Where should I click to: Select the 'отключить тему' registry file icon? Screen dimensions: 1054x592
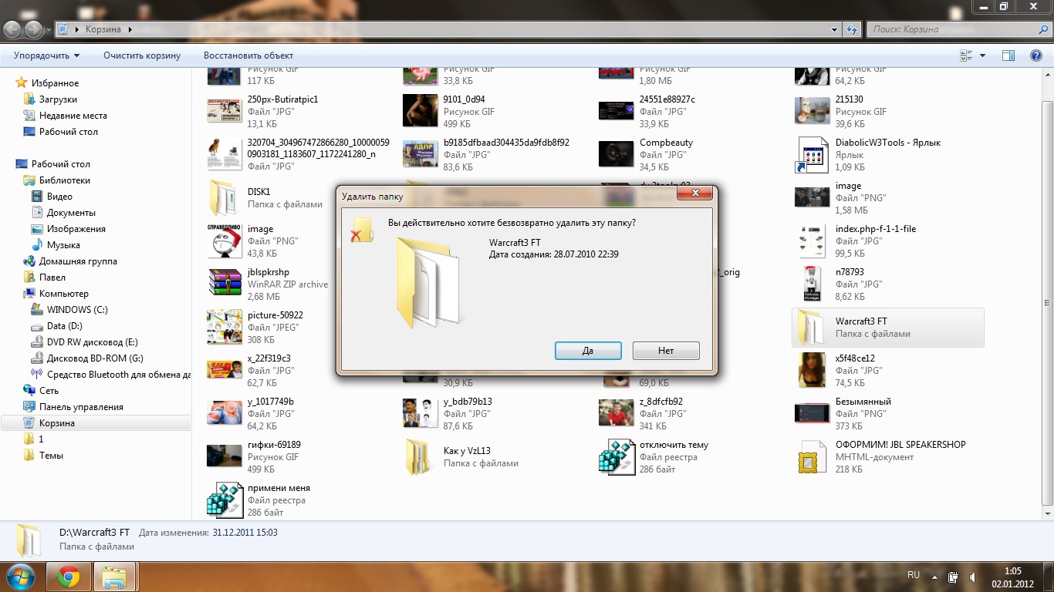pyautogui.click(x=617, y=456)
